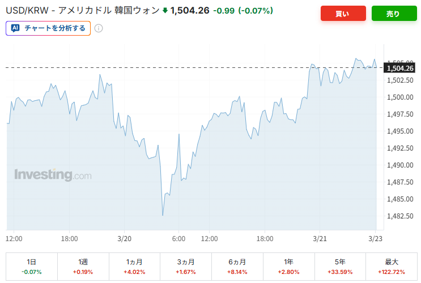Select the 1日 time range tab
This screenshot has width=421, height=283.
(31, 267)
